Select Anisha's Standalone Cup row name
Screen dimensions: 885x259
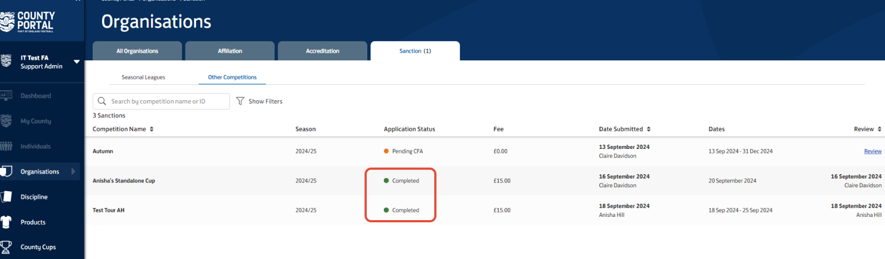(x=124, y=181)
